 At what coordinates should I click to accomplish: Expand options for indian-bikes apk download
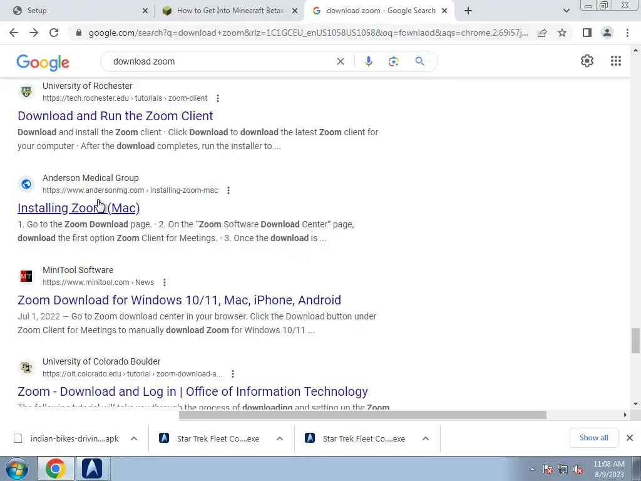click(134, 438)
